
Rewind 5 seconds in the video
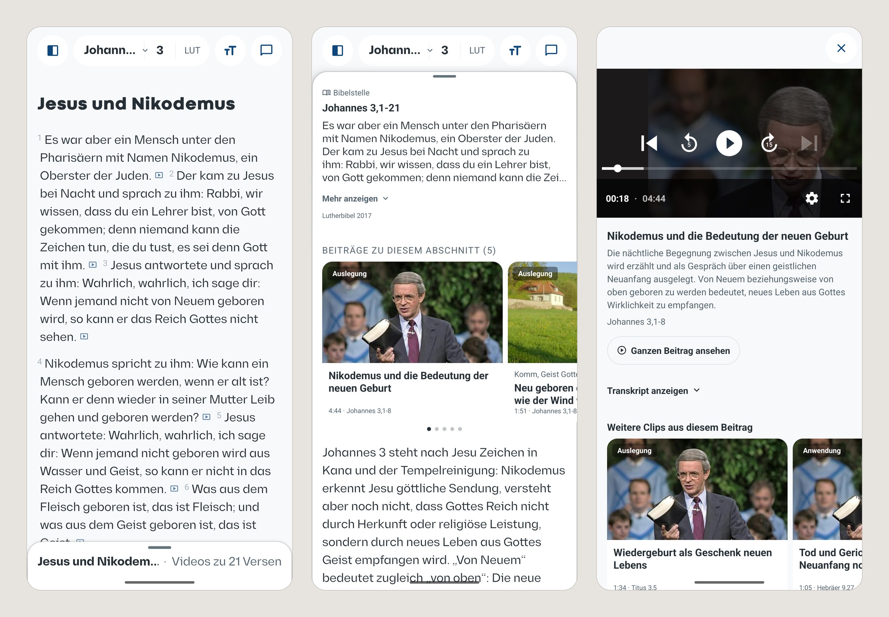pyautogui.click(x=689, y=144)
